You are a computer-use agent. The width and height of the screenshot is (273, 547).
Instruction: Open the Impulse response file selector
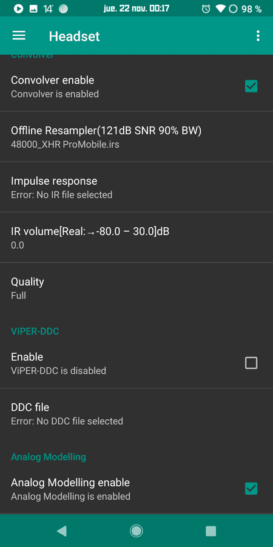(136, 187)
